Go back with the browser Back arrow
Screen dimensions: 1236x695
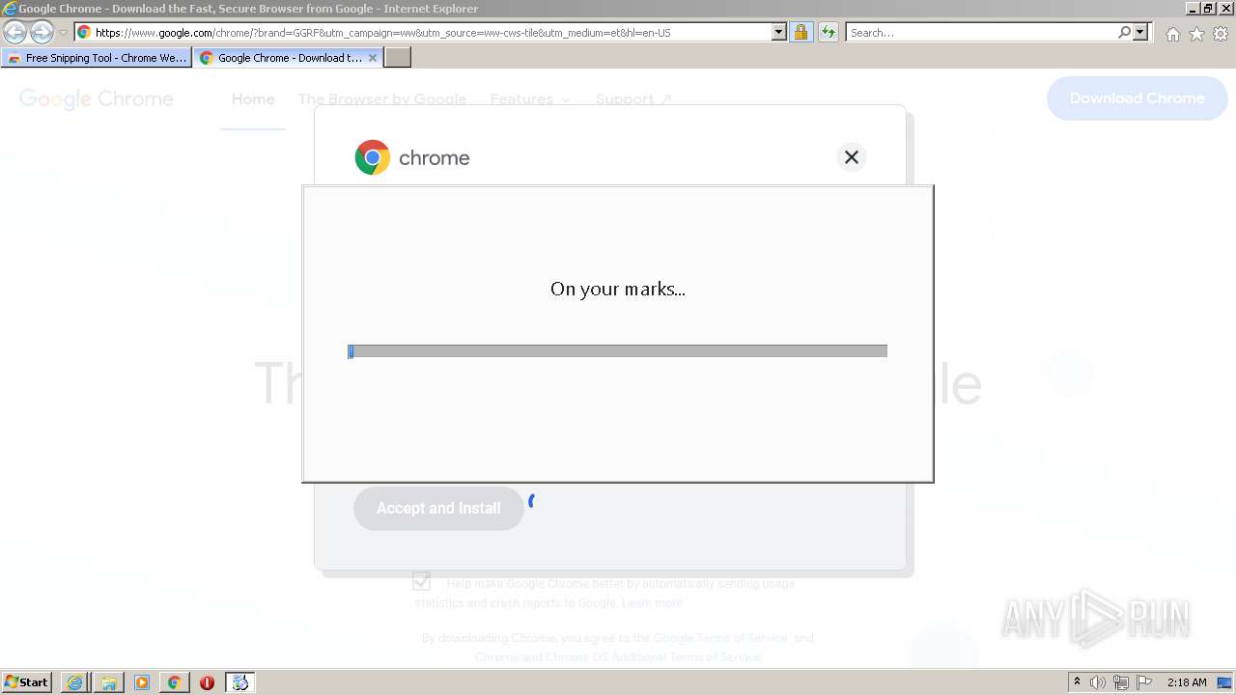14,33
